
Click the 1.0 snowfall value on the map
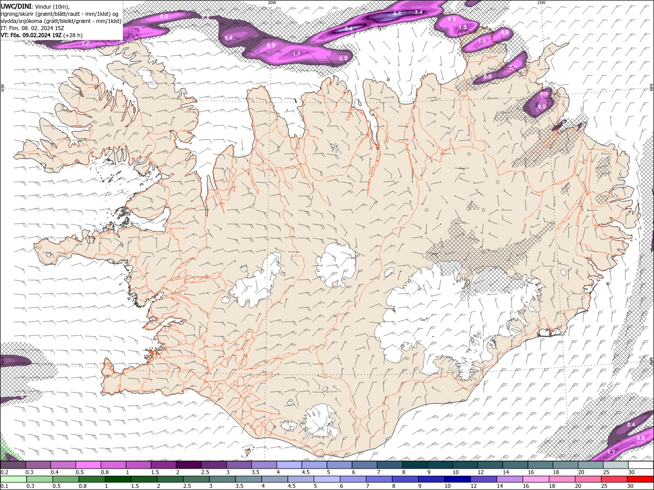coord(482,41)
